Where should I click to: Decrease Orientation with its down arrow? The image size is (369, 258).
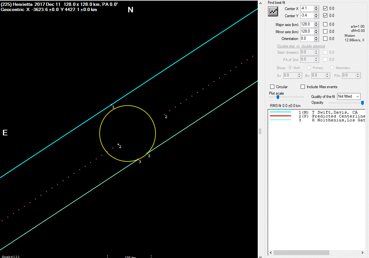(316, 40)
